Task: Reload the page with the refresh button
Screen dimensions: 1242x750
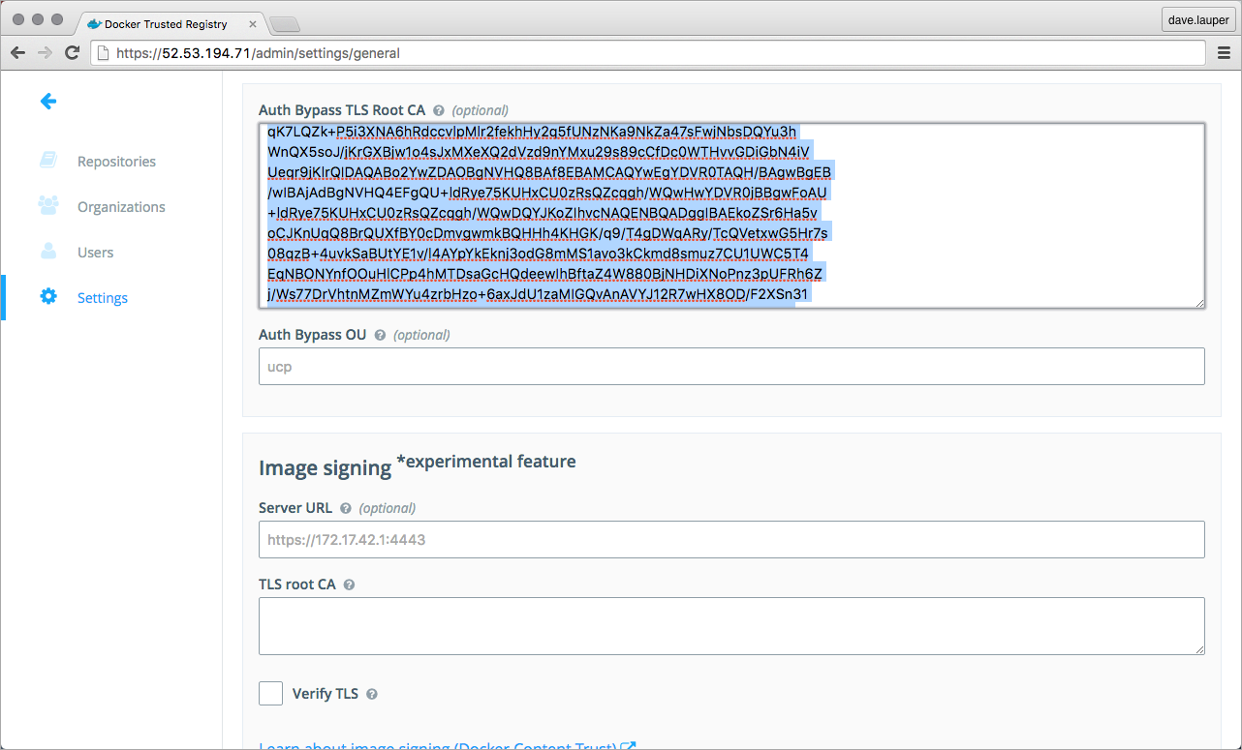Action: 72,53
